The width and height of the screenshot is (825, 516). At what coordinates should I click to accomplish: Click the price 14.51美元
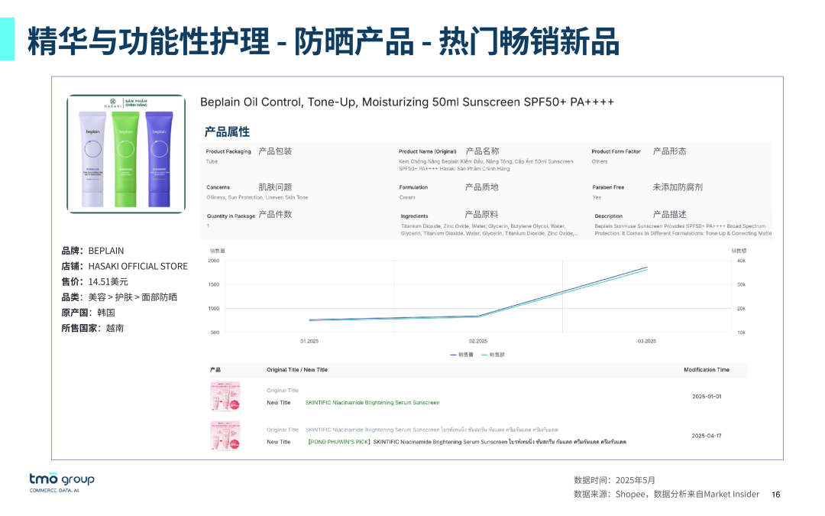click(108, 281)
